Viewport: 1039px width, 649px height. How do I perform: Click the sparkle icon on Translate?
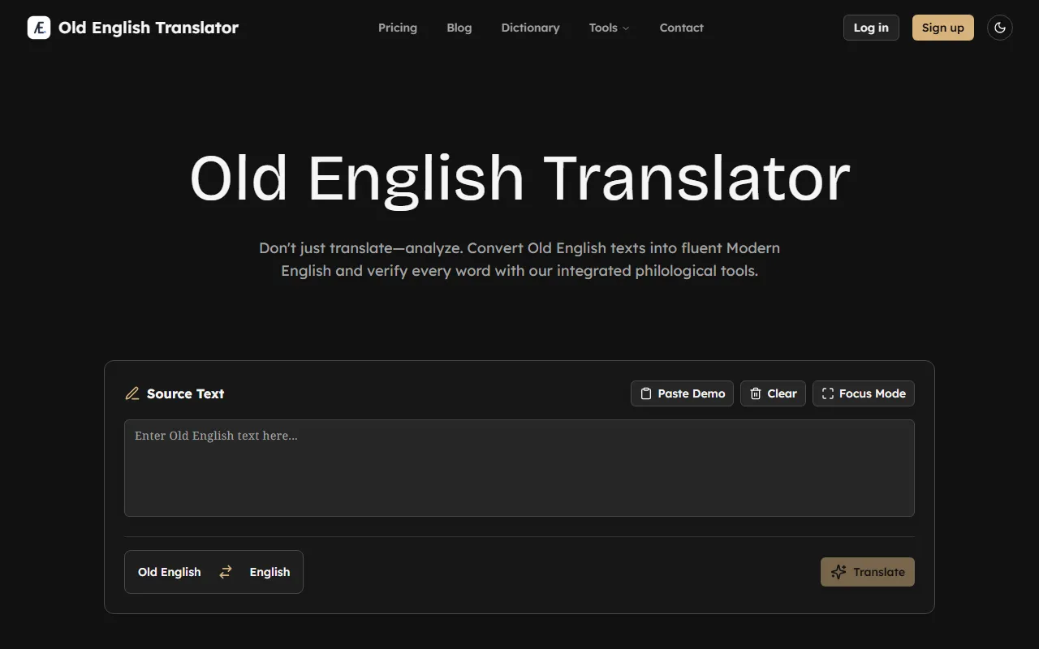click(x=839, y=572)
